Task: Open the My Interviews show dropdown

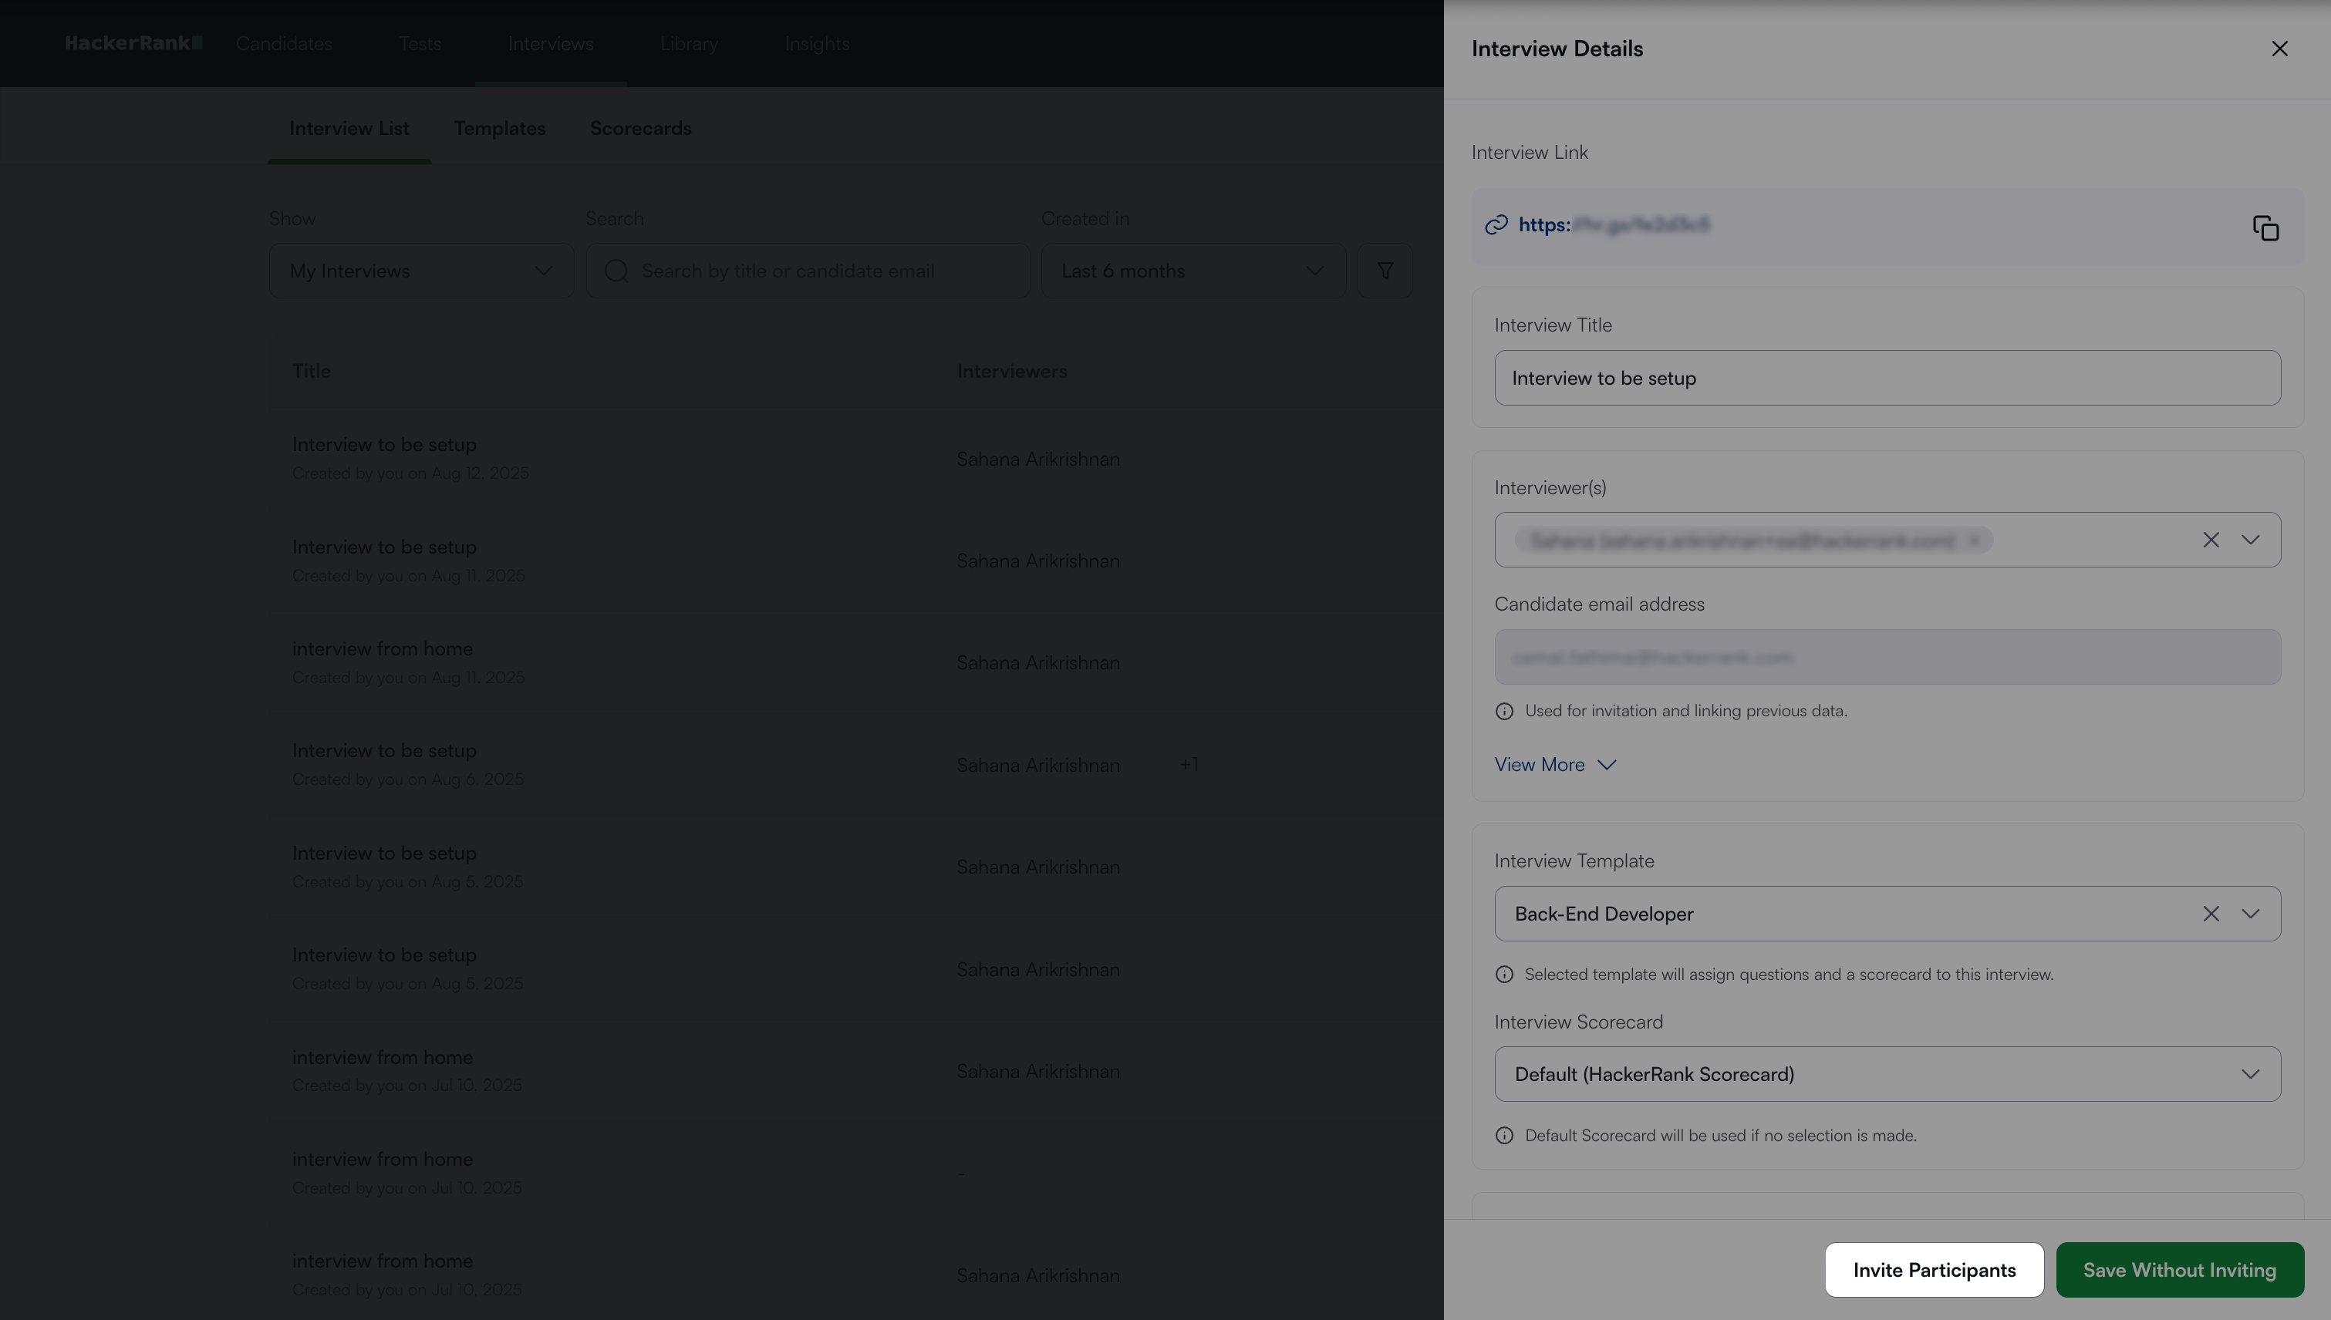Action: [421, 271]
